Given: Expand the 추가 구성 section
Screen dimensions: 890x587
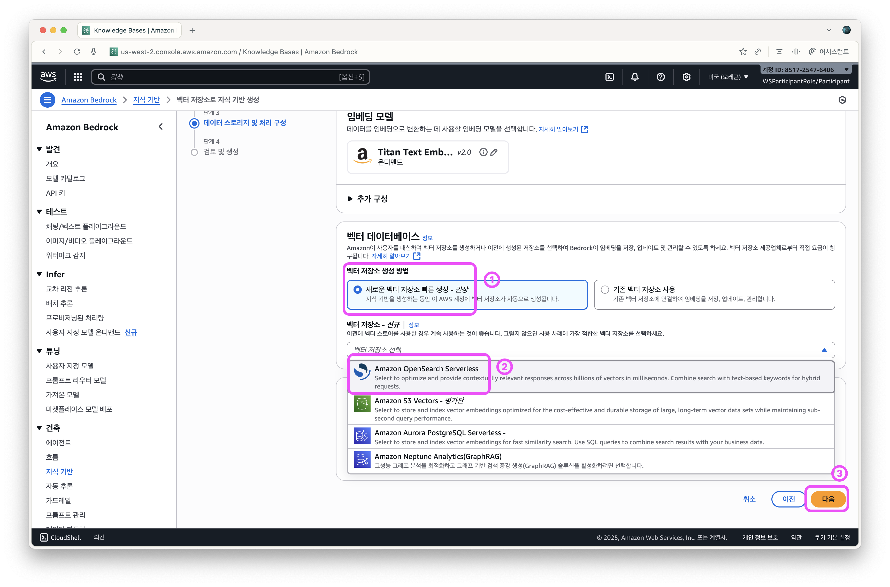Looking at the screenshot, I should coord(367,199).
